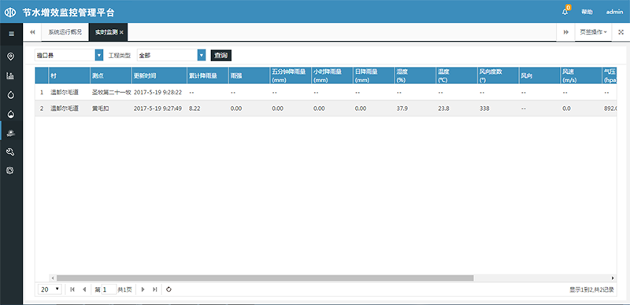Click wind direction degrees value 338
The image size is (630, 305).
click(x=484, y=108)
